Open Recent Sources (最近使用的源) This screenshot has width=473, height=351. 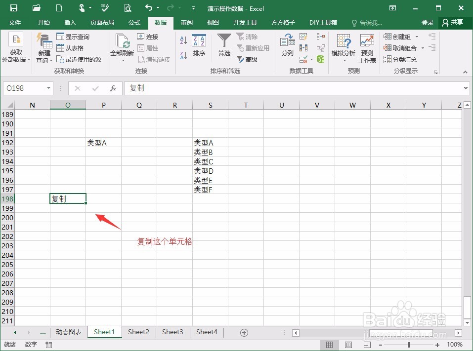79,59
